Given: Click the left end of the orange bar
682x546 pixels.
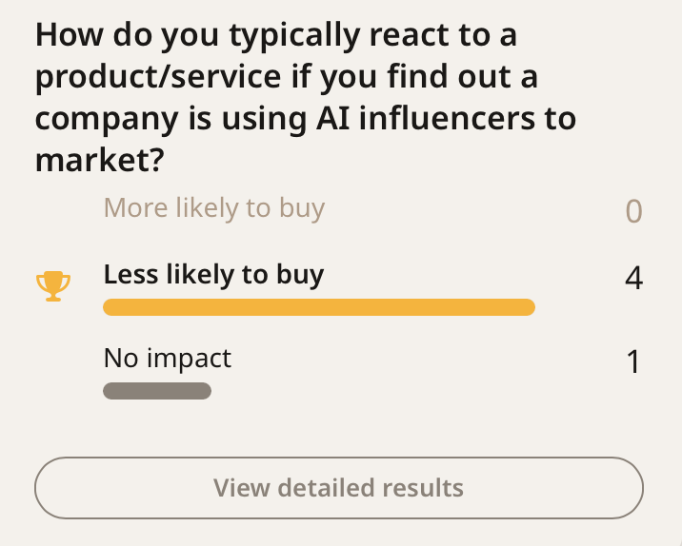Looking at the screenshot, I should point(110,306).
